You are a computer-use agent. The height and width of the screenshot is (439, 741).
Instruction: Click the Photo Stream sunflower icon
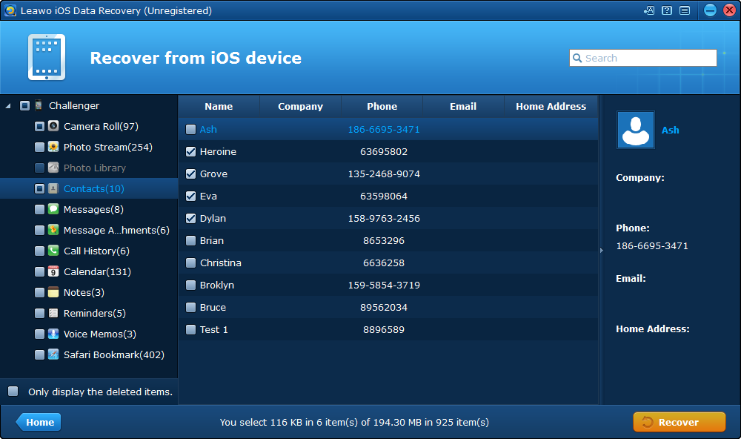(53, 147)
